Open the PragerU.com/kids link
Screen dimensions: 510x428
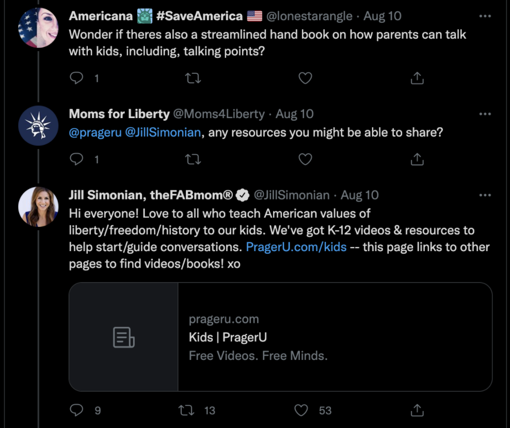pos(296,247)
